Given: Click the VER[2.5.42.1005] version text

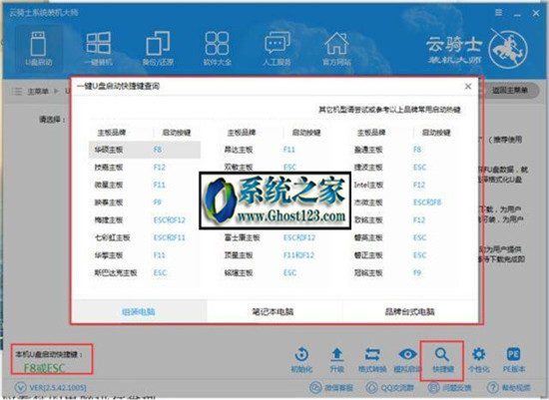Looking at the screenshot, I should point(58,388).
